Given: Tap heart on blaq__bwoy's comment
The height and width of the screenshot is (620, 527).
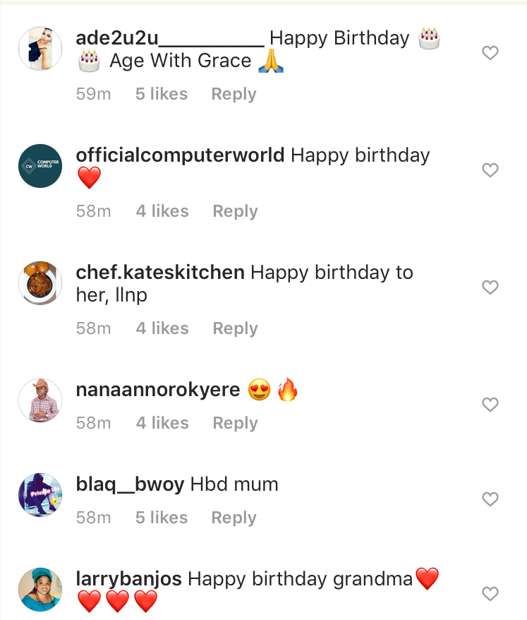Looking at the screenshot, I should click(x=490, y=499).
